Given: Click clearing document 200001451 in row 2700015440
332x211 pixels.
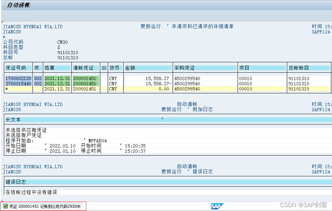Looking at the screenshot, I should coord(84,84).
